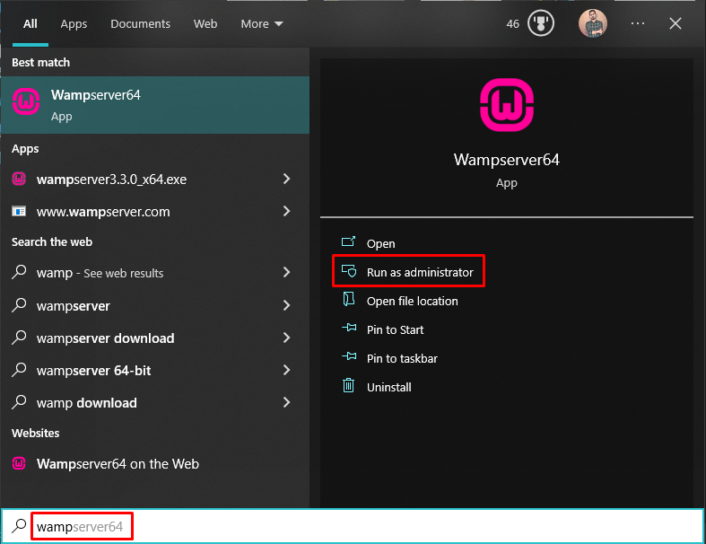The width and height of the screenshot is (706, 544).
Task: Switch to the Documents filter tab
Action: tap(141, 24)
